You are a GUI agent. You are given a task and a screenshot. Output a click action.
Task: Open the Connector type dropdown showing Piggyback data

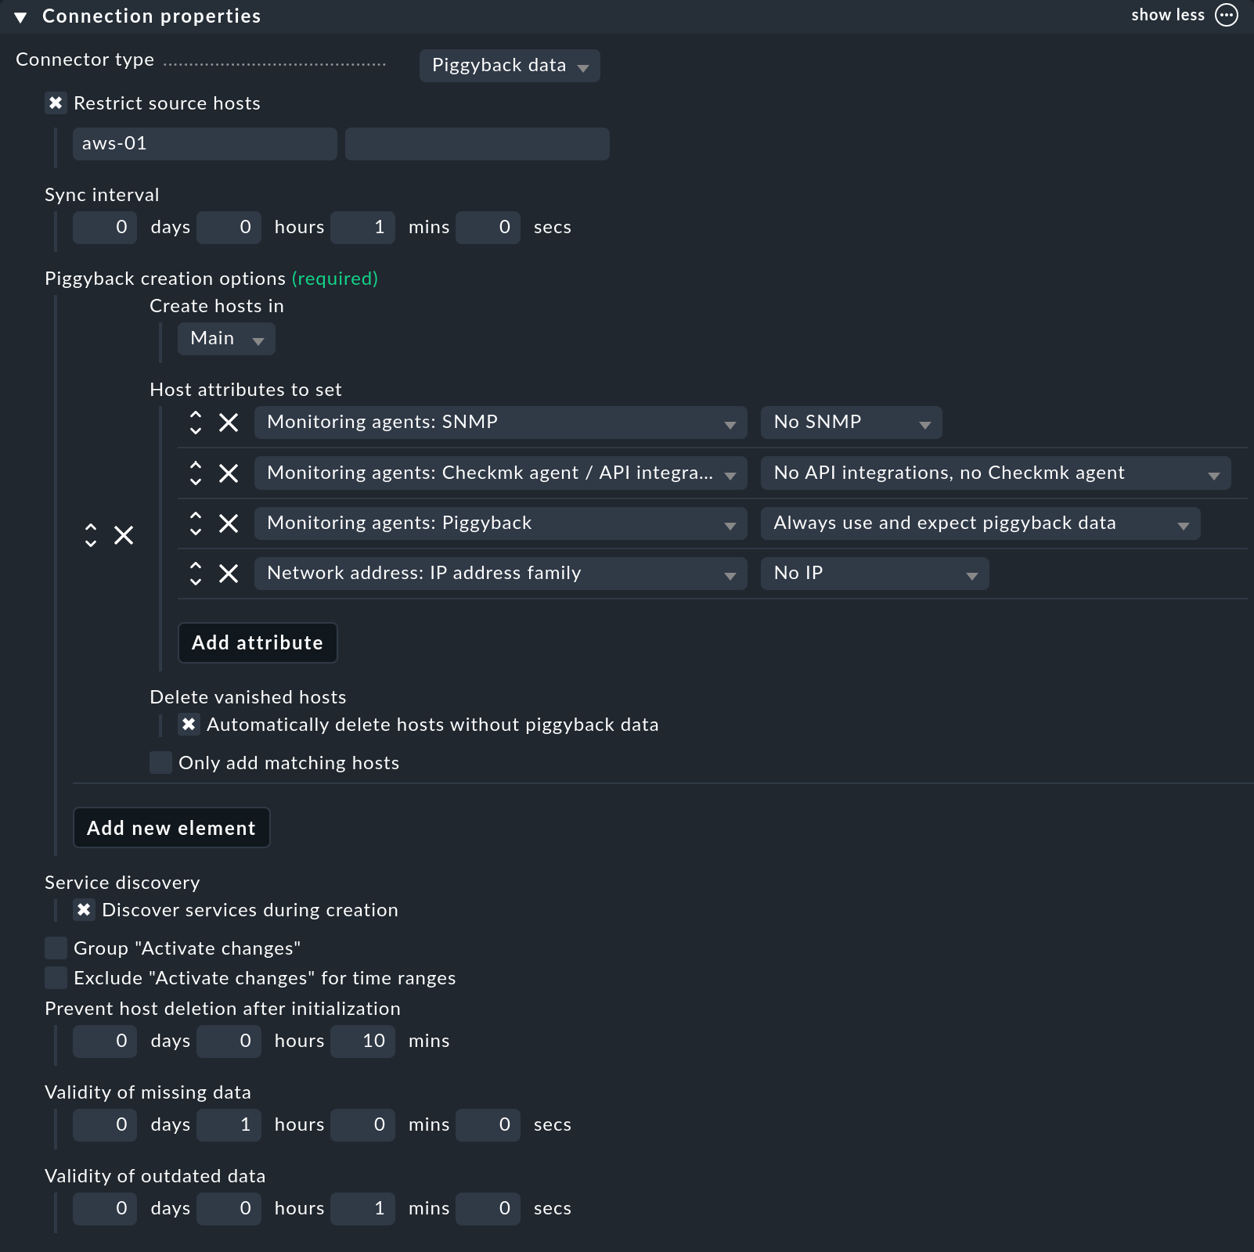click(509, 66)
